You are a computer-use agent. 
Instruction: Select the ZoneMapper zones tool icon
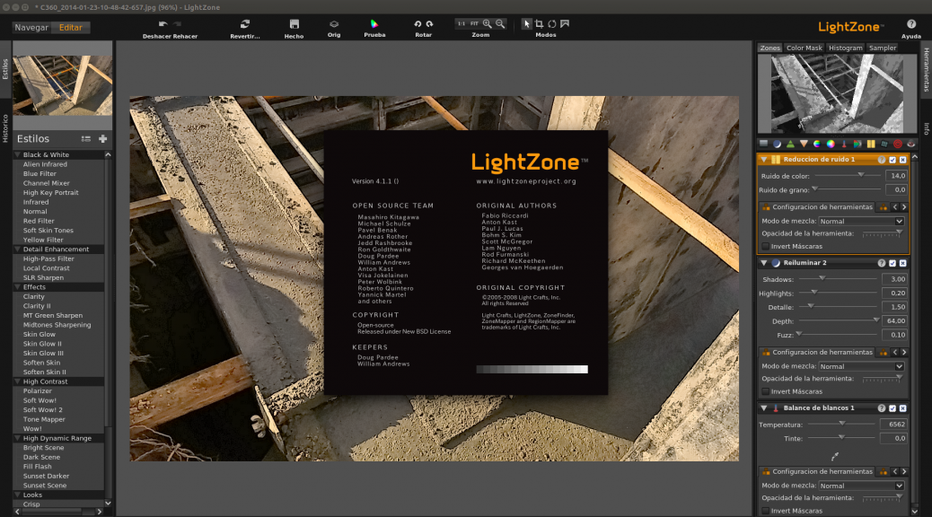click(x=763, y=143)
